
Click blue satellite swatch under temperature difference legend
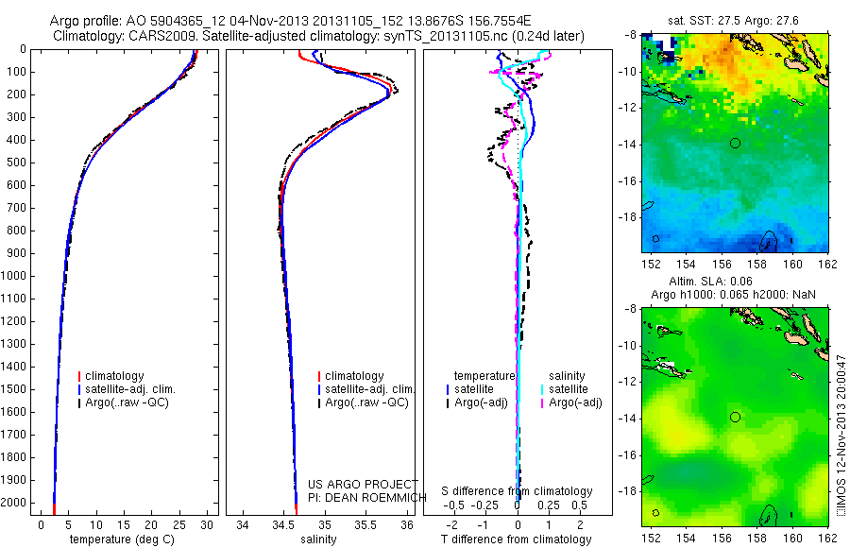448,389
